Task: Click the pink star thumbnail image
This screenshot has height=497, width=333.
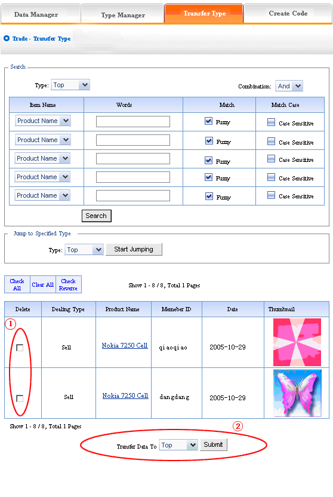Action: coord(297,342)
